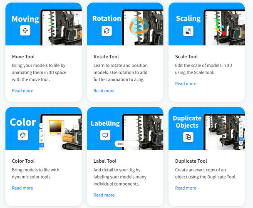Click the highlighted duplicate icon in Duplicate banner toolbar
Image resolution: width=253 pixels, height=208 pixels.
coord(241,139)
